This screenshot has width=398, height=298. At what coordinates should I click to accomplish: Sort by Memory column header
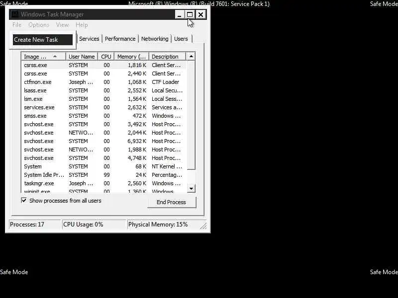pos(131,57)
